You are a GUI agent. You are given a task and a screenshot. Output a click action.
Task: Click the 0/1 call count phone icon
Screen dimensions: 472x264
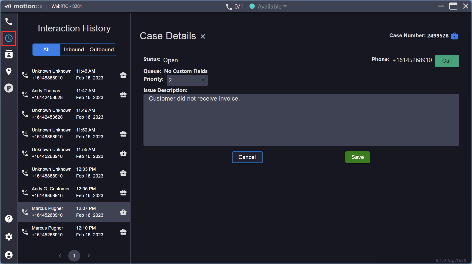[x=229, y=7]
